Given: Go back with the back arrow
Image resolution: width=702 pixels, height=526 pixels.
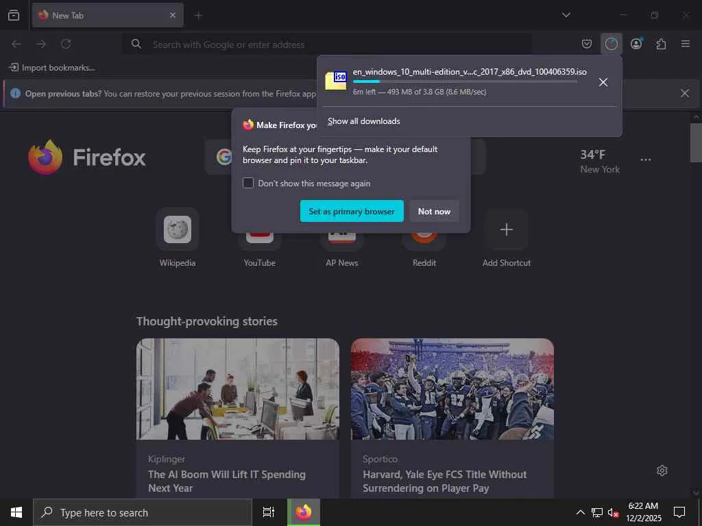Looking at the screenshot, I should [x=16, y=44].
